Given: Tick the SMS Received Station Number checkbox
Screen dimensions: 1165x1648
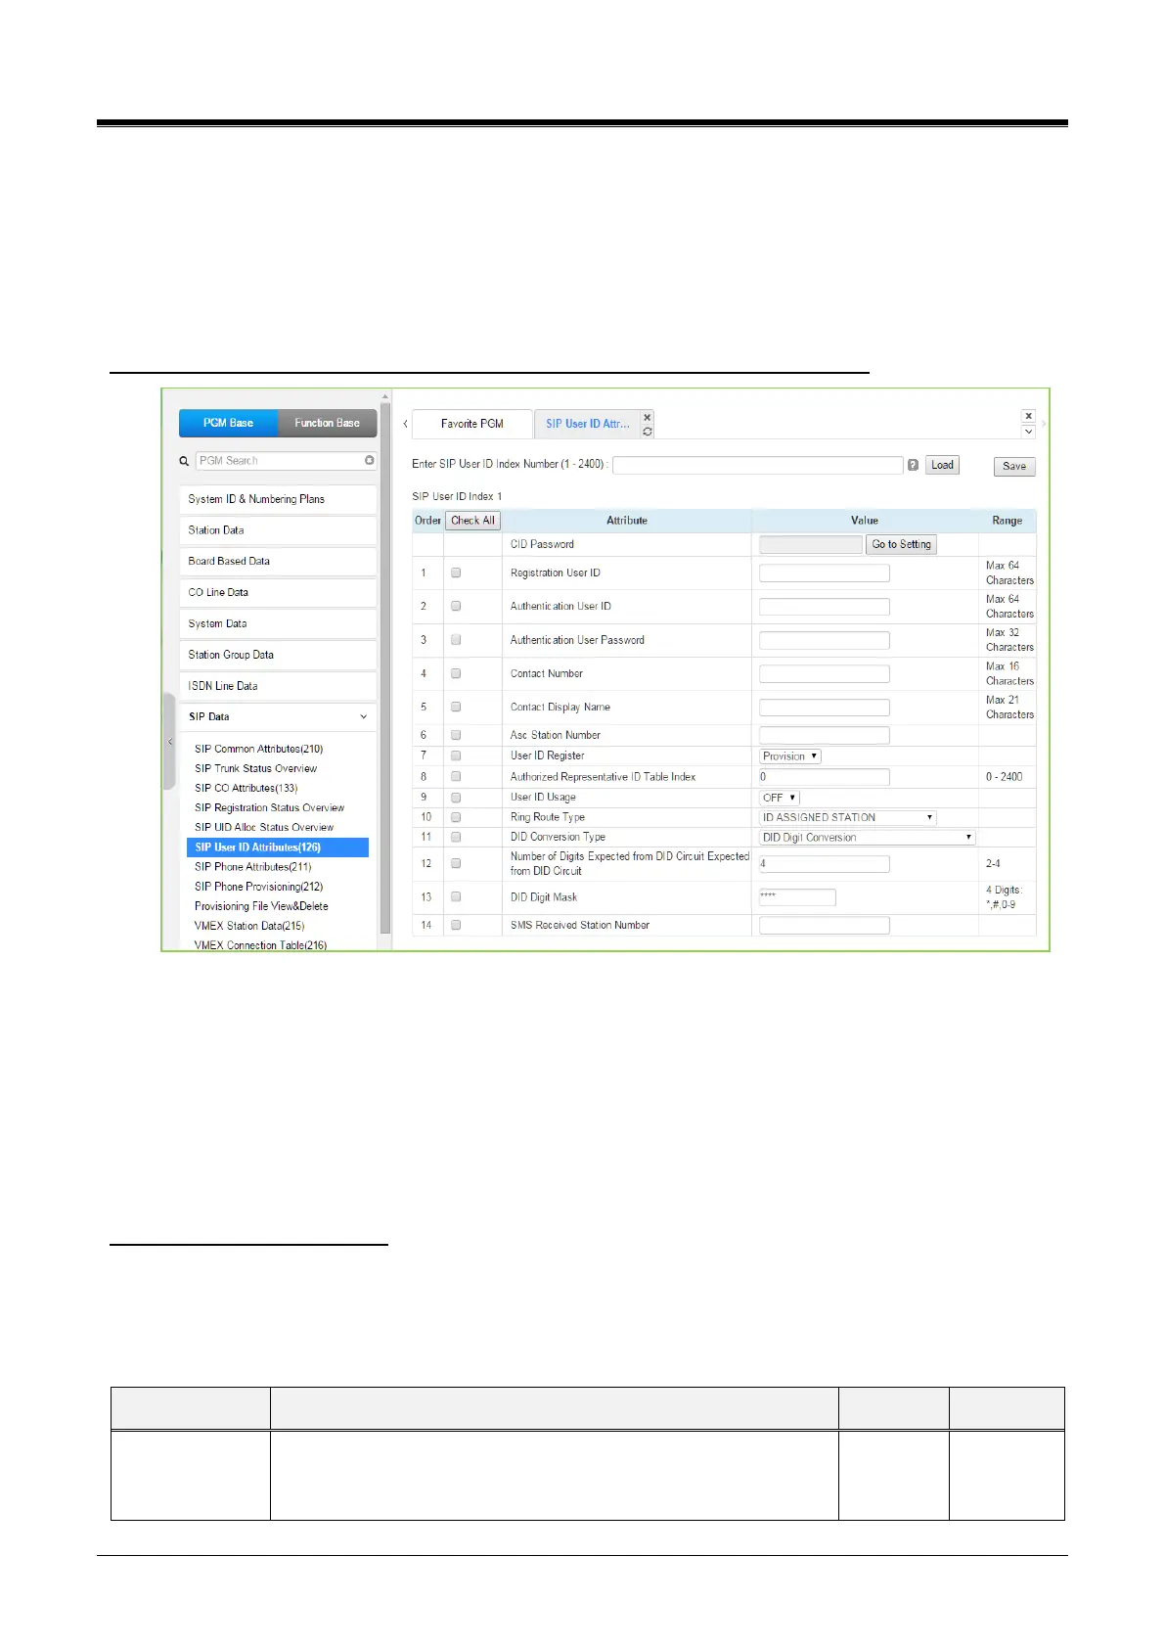Looking at the screenshot, I should pyautogui.click(x=456, y=925).
